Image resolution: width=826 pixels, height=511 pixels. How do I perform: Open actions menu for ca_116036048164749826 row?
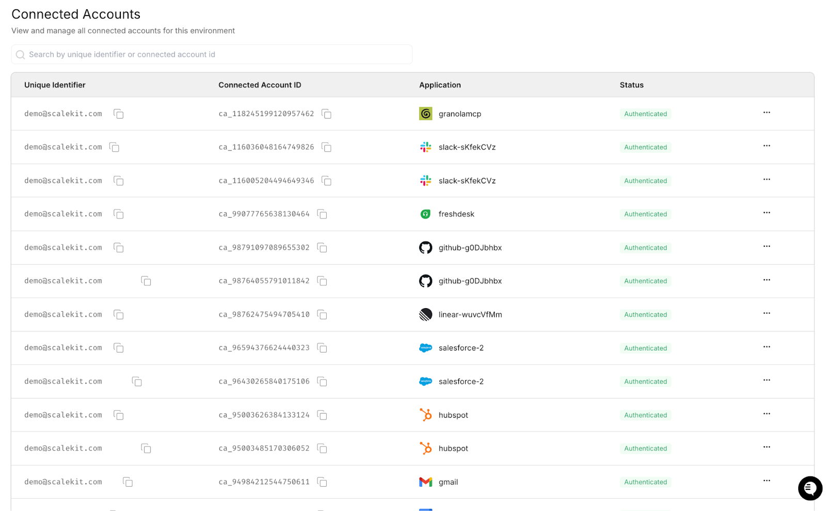[767, 146]
